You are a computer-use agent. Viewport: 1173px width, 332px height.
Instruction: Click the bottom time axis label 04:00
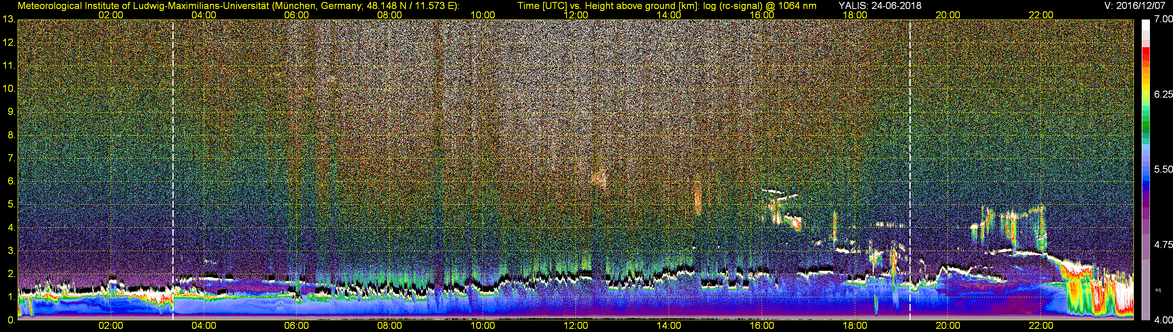[204, 326]
